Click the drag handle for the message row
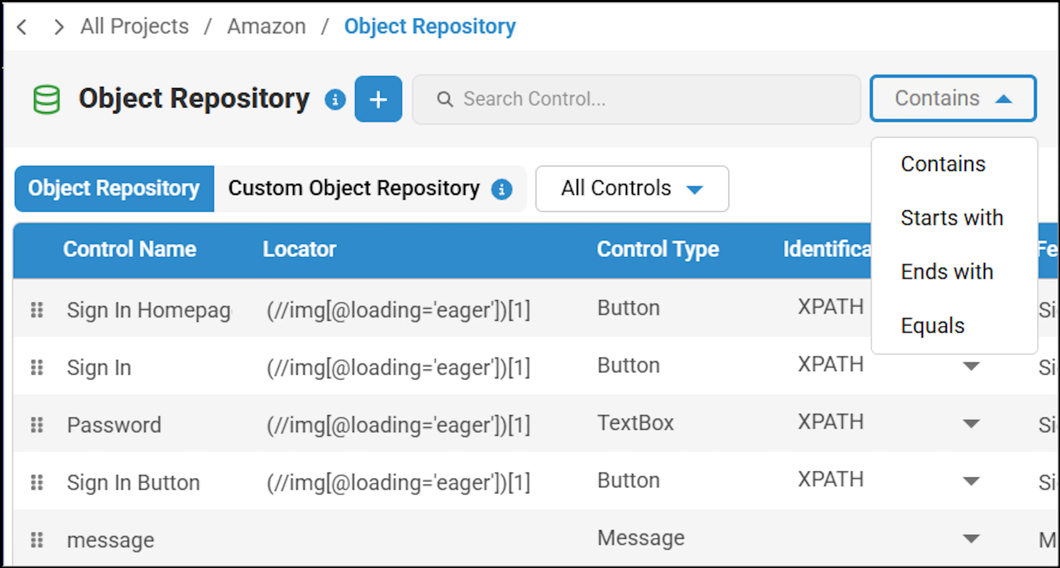Viewport: 1060px width, 568px height. click(x=37, y=540)
